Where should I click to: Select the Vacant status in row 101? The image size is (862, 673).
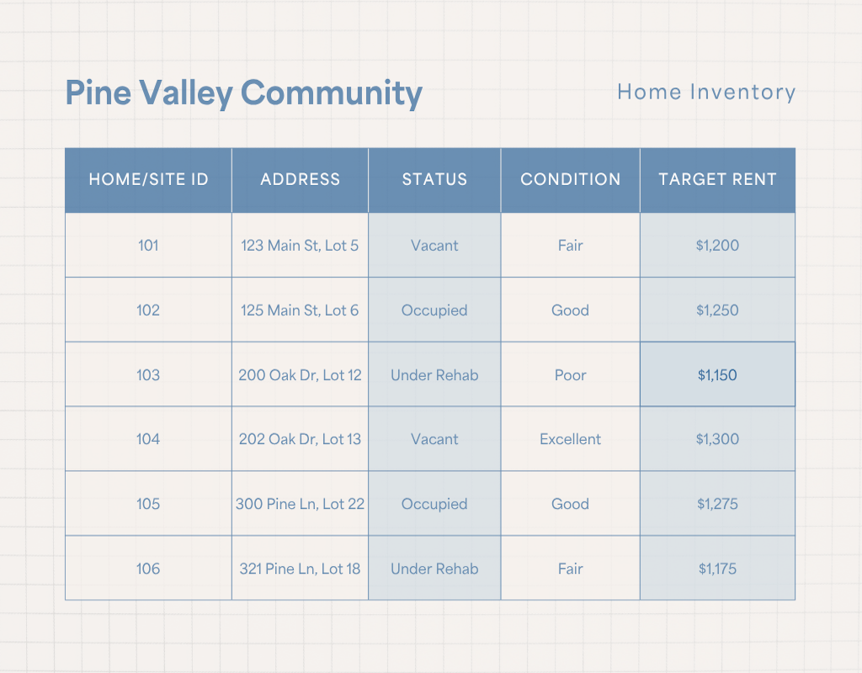[434, 245]
